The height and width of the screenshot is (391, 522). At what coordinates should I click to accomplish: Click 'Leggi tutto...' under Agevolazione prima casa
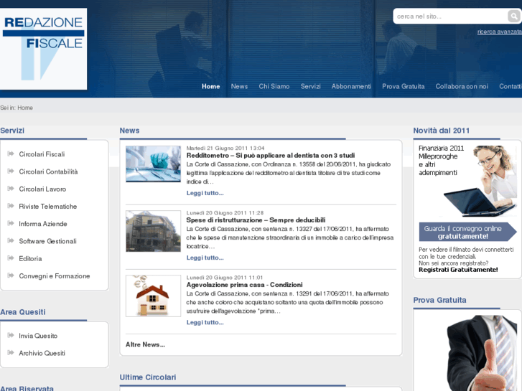coord(205,322)
